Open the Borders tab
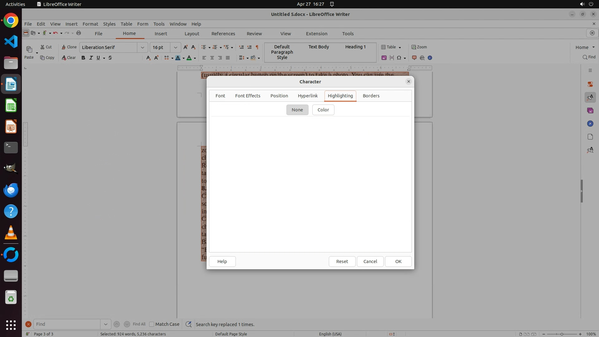Viewport: 599px width, 337px height. (x=371, y=96)
